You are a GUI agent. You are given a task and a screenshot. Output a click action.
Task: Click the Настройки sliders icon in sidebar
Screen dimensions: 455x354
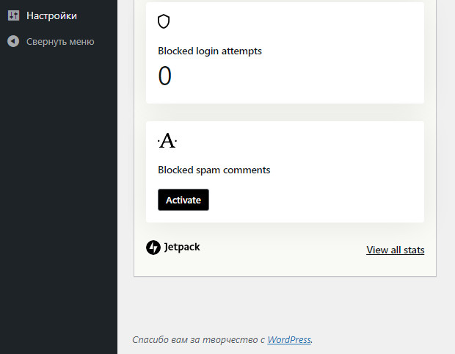[13, 15]
